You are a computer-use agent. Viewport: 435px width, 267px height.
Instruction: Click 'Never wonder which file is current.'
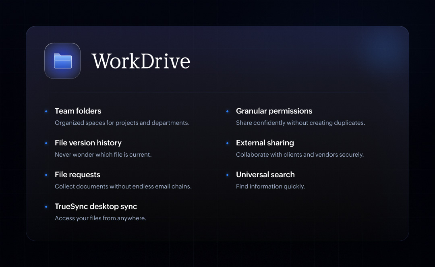(103, 155)
